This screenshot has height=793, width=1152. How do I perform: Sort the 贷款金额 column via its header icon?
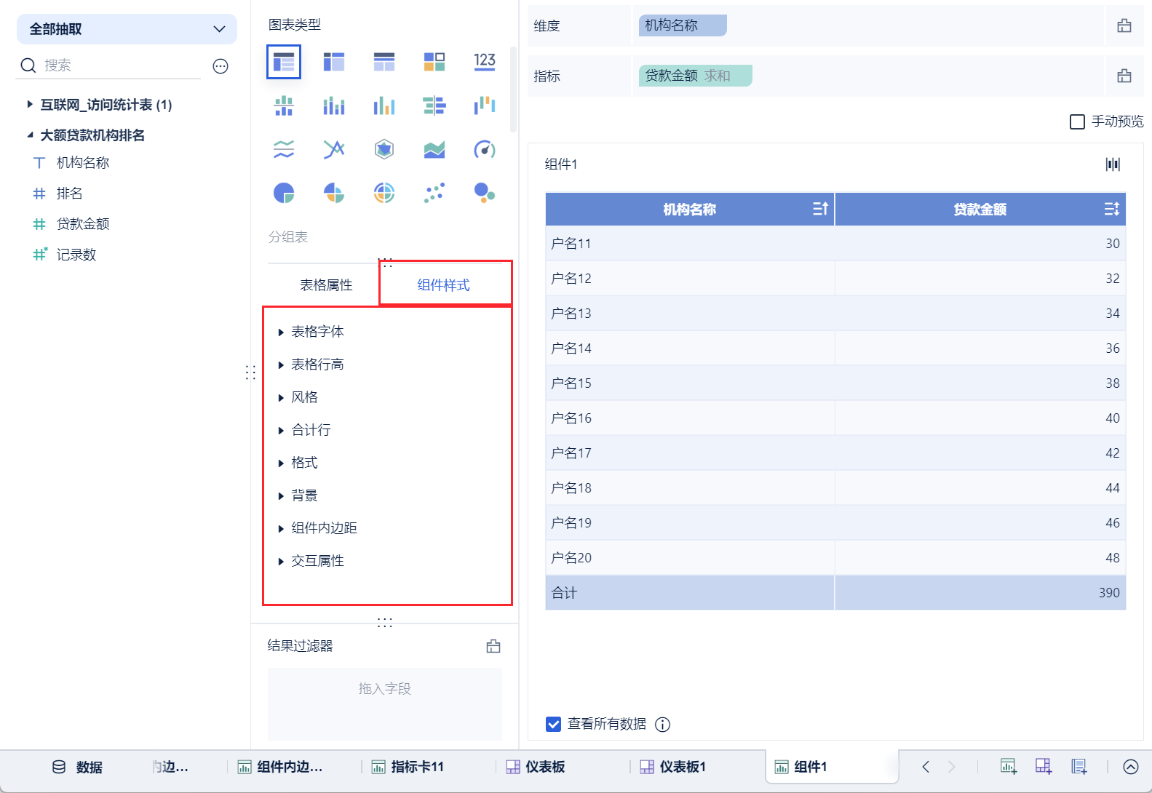pyautogui.click(x=1111, y=209)
